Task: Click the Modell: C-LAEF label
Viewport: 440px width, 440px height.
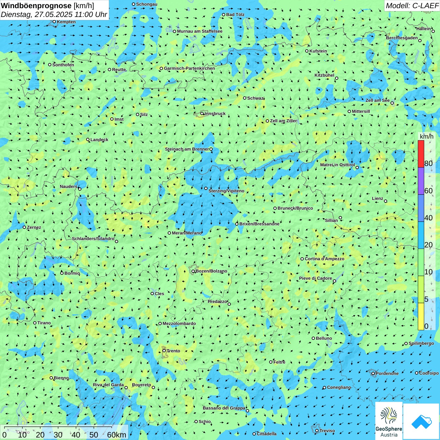Action: 412,6
